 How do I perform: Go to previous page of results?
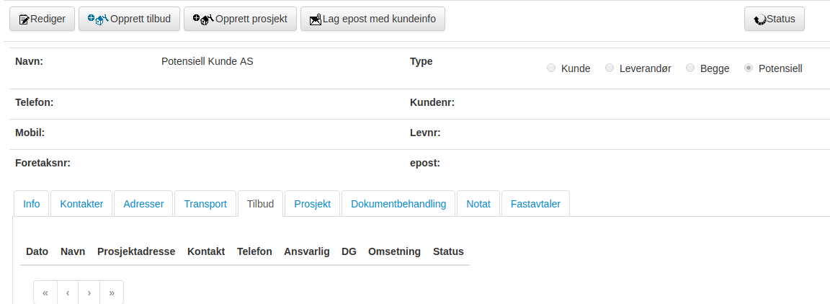[68, 292]
